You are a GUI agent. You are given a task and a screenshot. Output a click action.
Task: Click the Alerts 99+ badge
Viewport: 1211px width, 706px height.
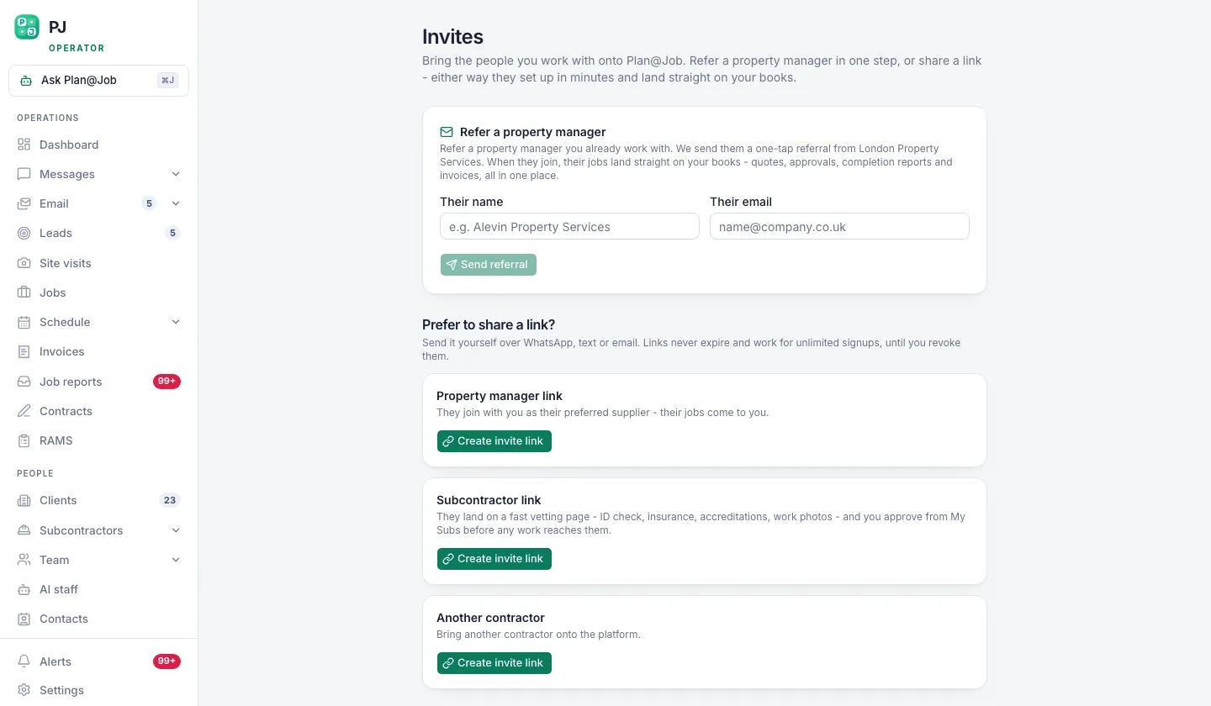pyautogui.click(x=167, y=661)
